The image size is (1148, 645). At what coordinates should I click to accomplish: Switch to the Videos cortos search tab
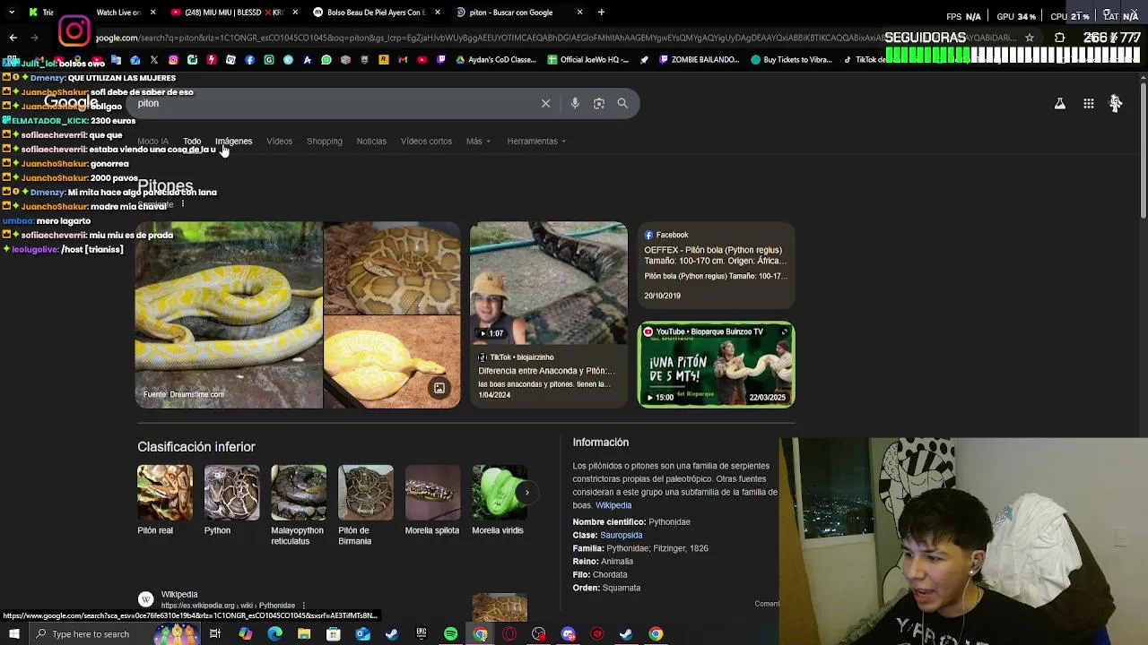(426, 142)
